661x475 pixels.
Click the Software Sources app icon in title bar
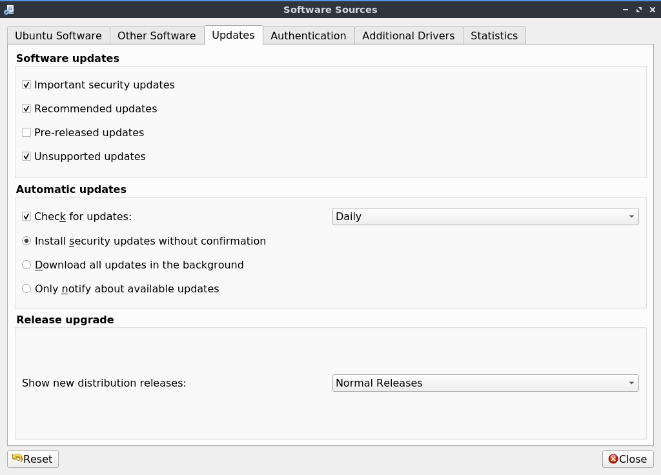pos(8,10)
